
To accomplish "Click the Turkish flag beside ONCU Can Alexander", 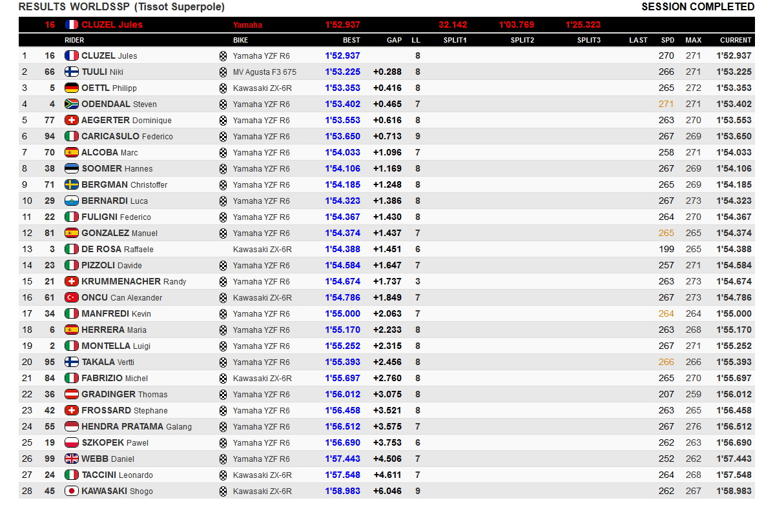I will click(x=72, y=297).
